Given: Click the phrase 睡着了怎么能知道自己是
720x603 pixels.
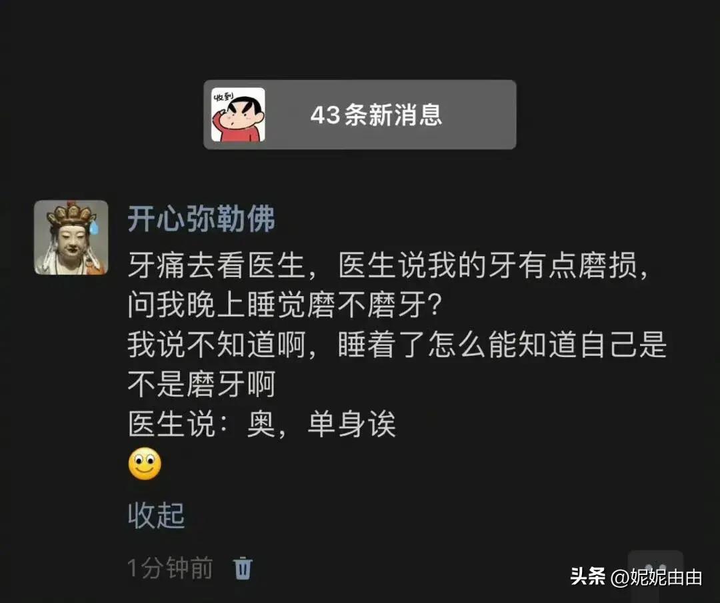Looking at the screenshot, I should (502, 345).
